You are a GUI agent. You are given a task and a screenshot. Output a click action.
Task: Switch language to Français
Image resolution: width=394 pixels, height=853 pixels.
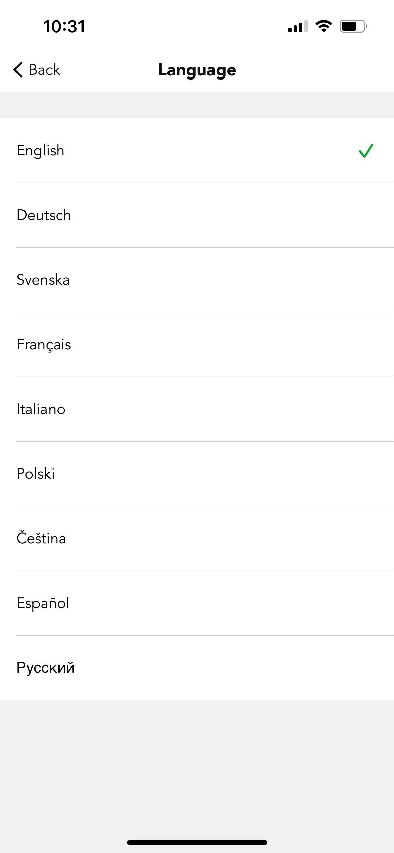point(197,345)
